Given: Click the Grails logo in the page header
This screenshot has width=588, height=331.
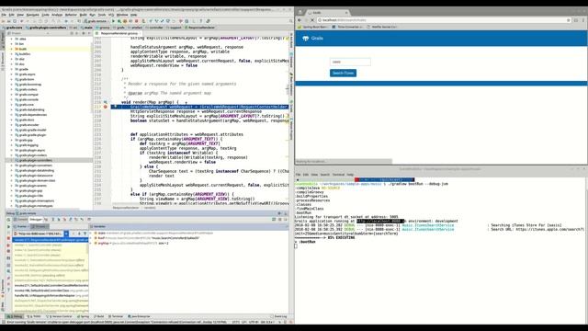Looking at the screenshot, I should [306, 39].
